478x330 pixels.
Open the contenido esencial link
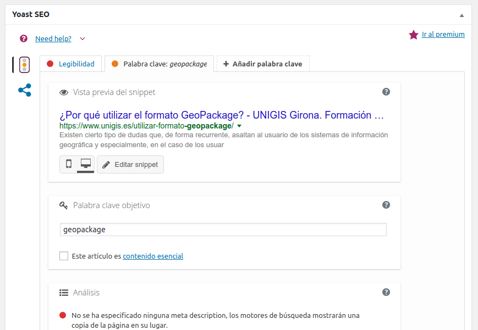pos(153,256)
